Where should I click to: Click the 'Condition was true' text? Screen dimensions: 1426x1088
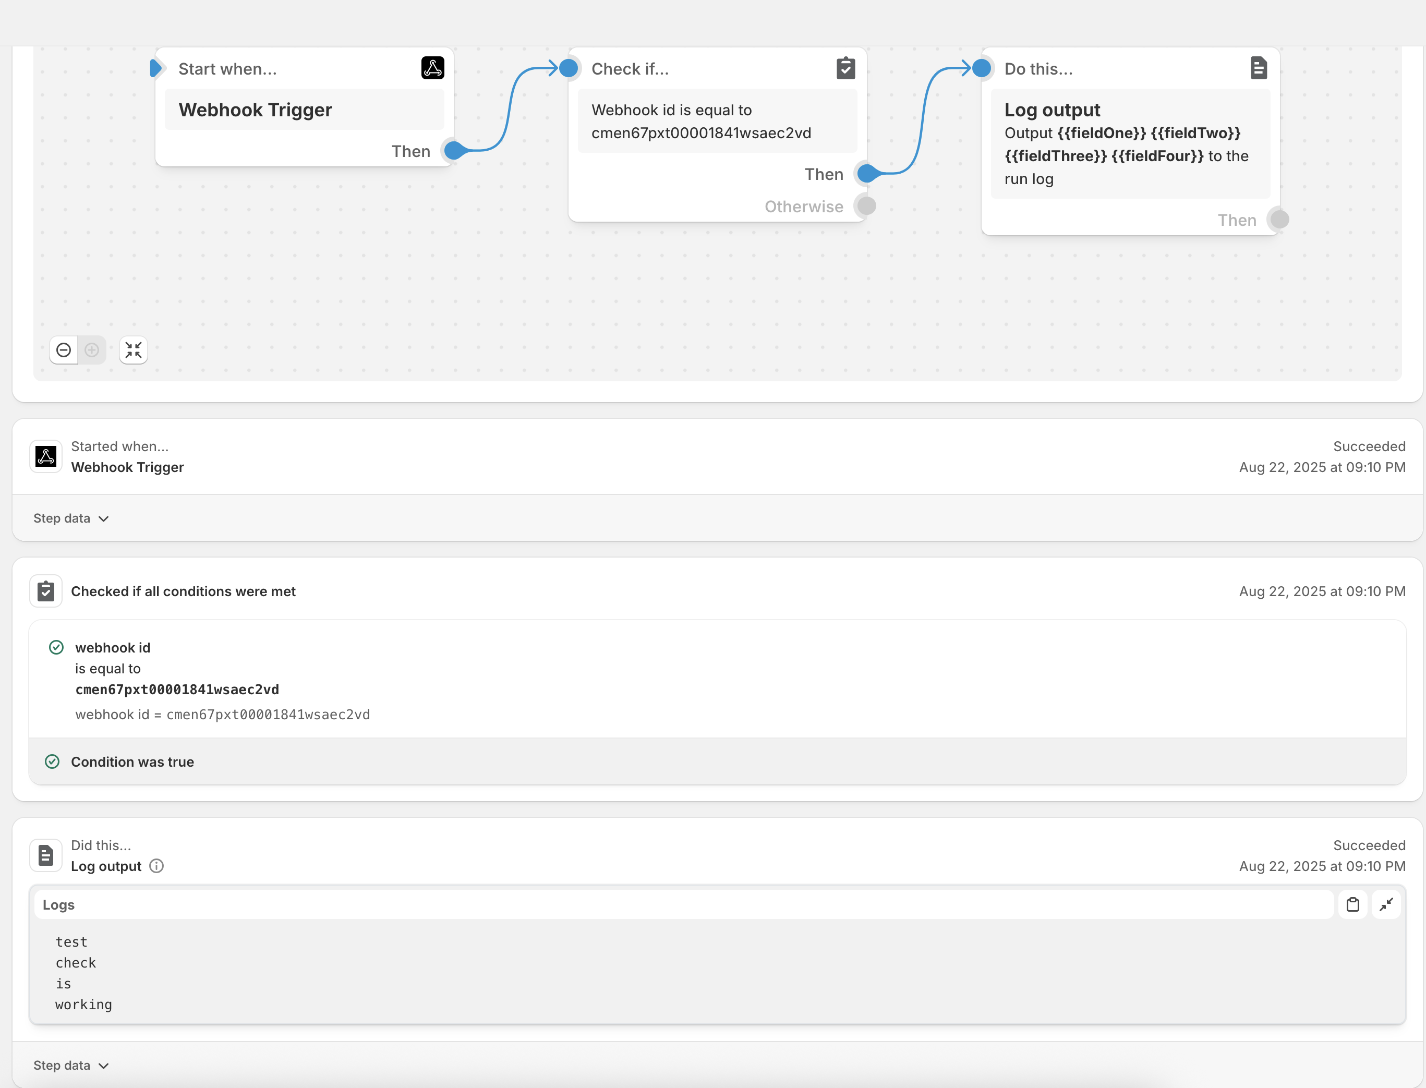coord(133,762)
